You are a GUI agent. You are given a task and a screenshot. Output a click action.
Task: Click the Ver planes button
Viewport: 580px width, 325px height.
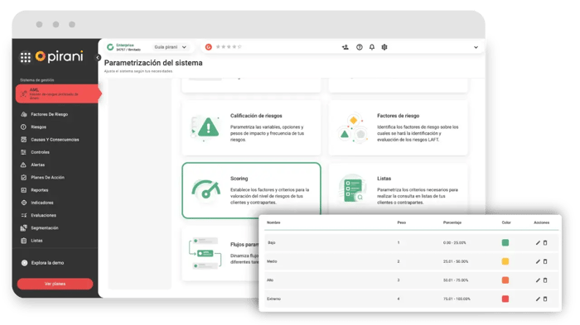56,284
